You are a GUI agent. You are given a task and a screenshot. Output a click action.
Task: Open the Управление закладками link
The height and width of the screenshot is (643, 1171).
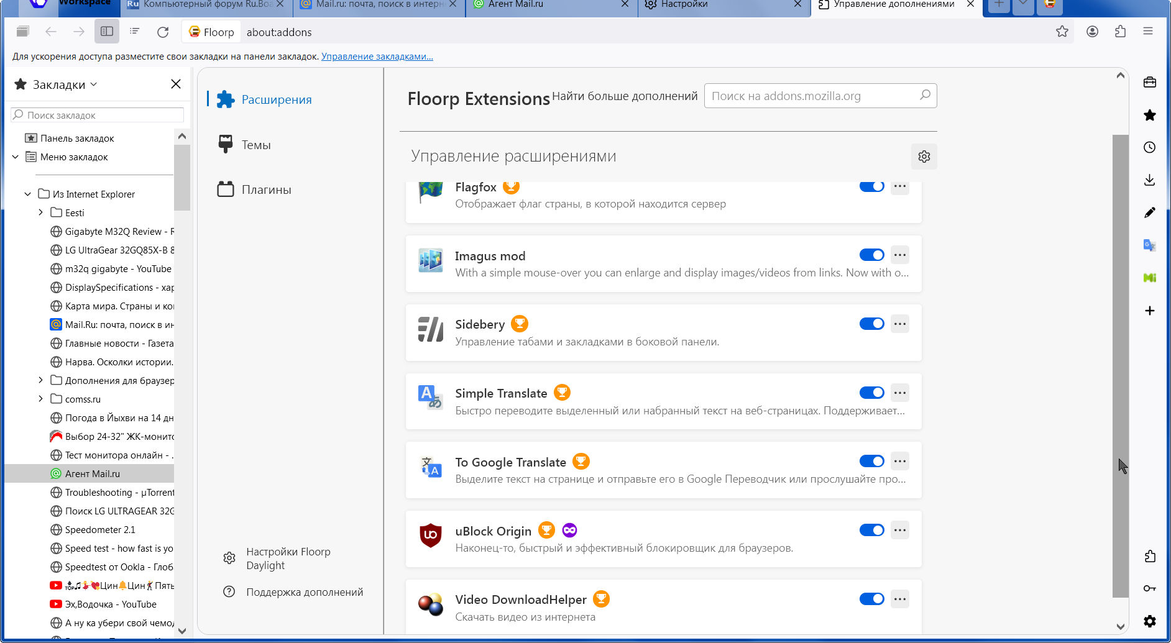point(377,57)
